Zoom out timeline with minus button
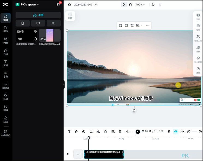 [x=189, y=132]
